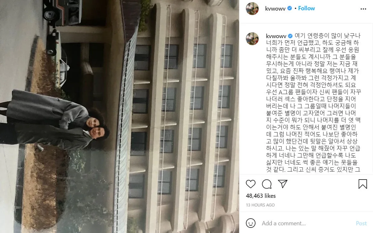Open the profile avatar next to the caption

tap(252, 38)
